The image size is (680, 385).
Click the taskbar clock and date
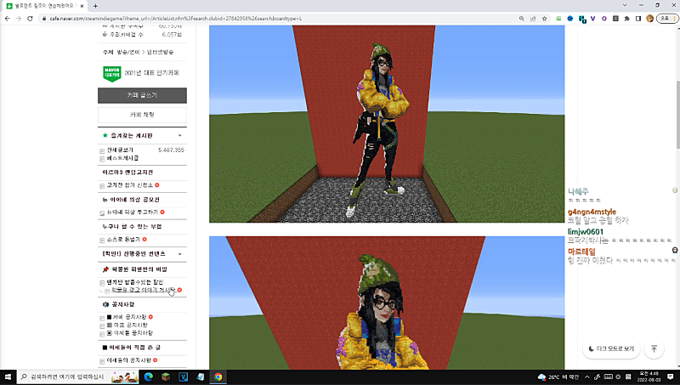click(x=649, y=377)
